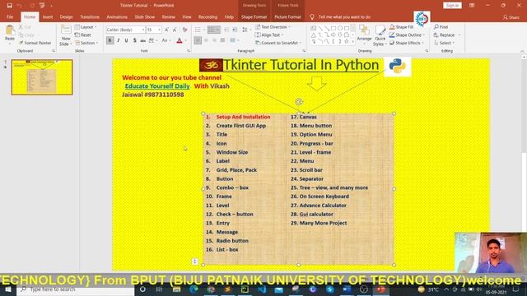527x296 pixels.
Task: Open the Educate Yourself Daily link
Action: [x=157, y=86]
